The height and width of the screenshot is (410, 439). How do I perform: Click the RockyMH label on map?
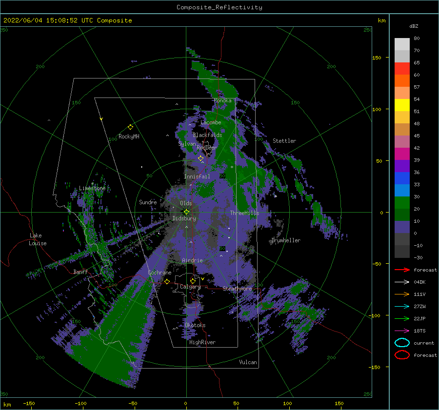click(x=129, y=137)
